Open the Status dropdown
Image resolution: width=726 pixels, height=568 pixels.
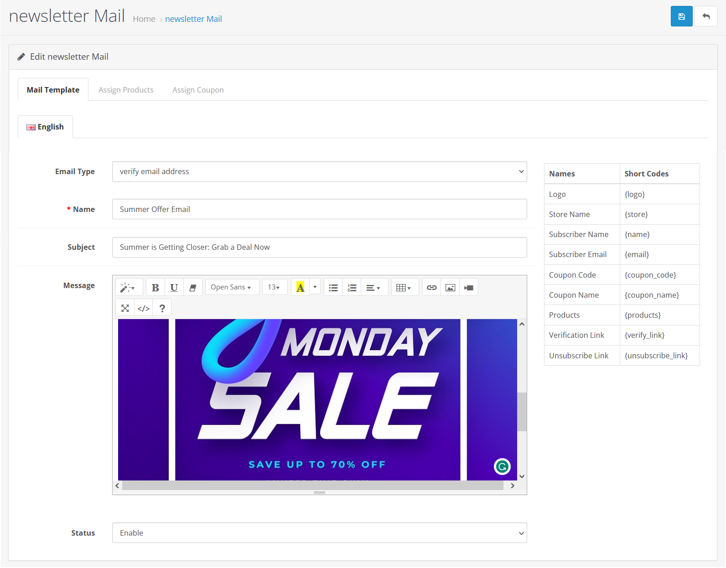pos(319,533)
